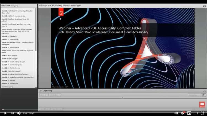
Task: Click User 22's 'Hello from DC' message
Action: pyautogui.click(x=9, y=56)
